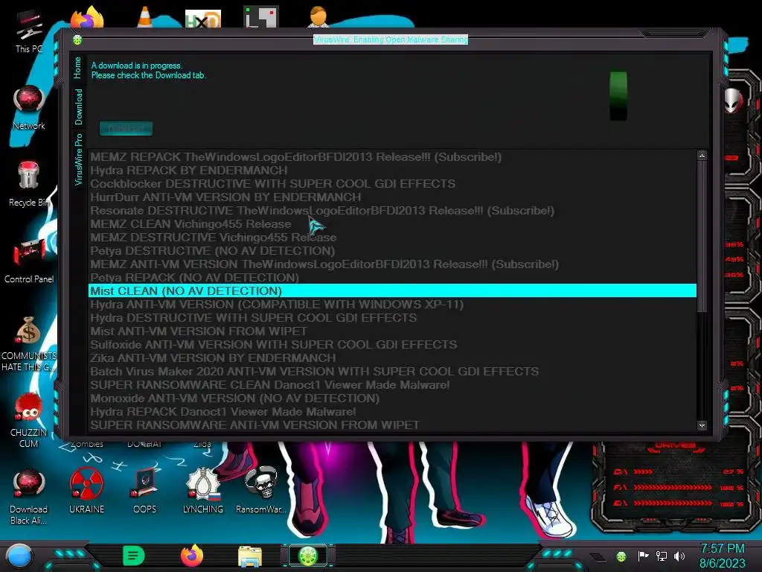Click the alien head gadget icon
The width and height of the screenshot is (762, 572).
click(x=733, y=101)
